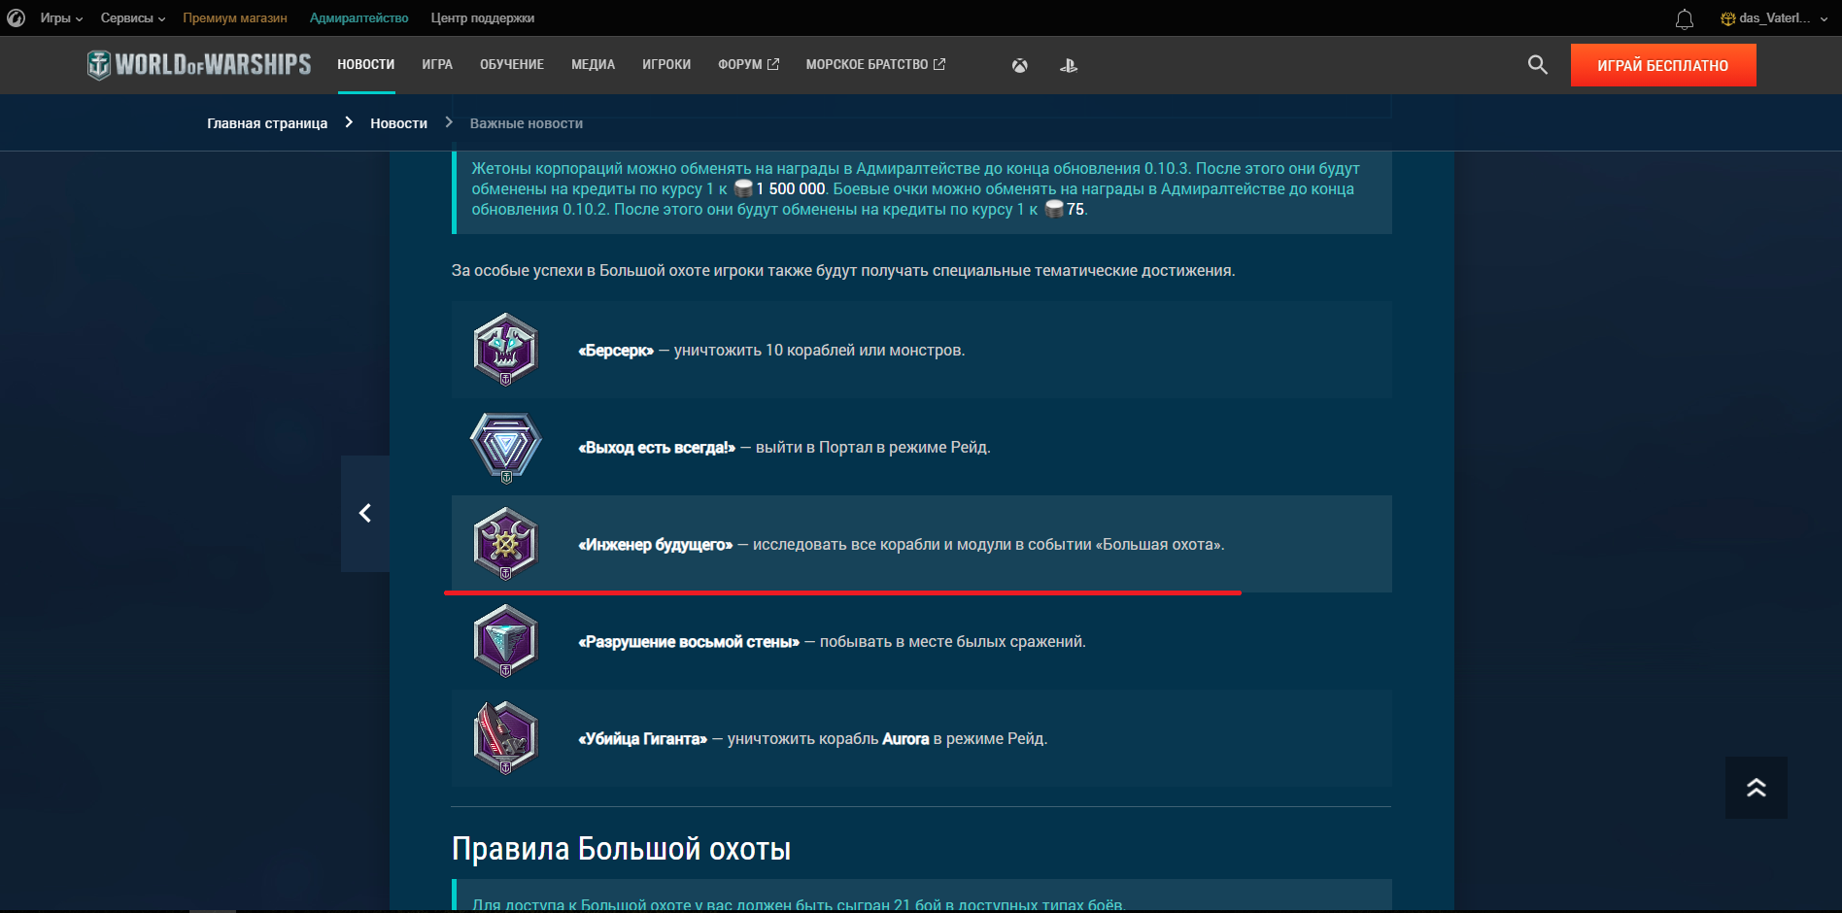Click the Разрушение восьмой стены achievement icon
The width and height of the screenshot is (1842, 913).
[505, 641]
